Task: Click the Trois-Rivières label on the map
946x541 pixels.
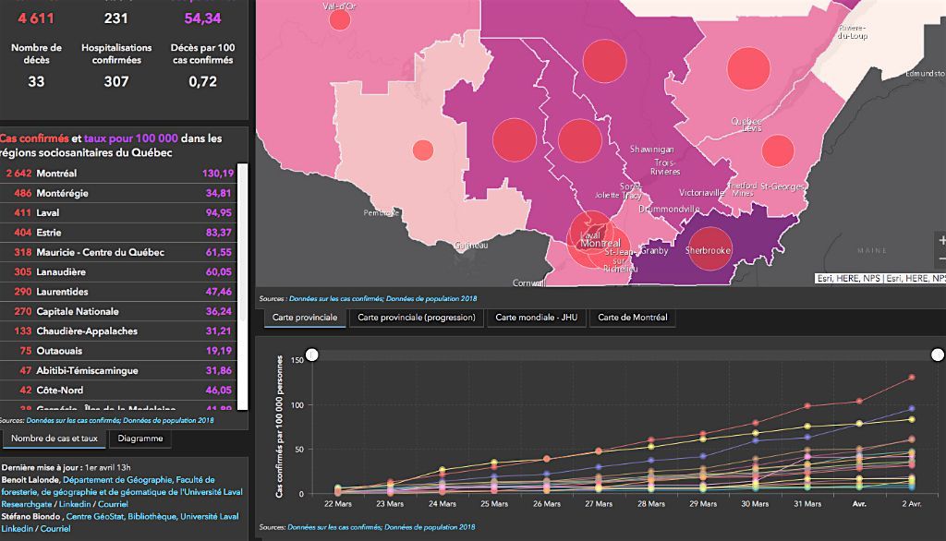Action: click(665, 167)
